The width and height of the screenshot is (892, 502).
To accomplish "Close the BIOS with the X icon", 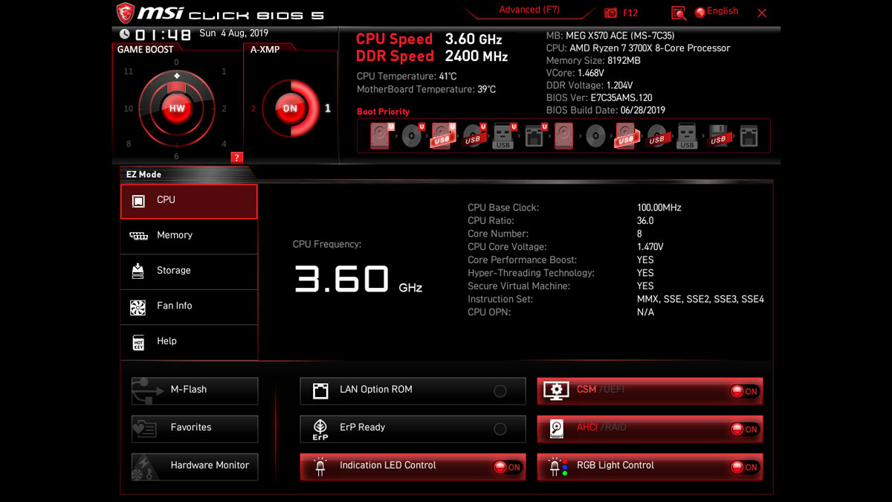I will click(762, 13).
